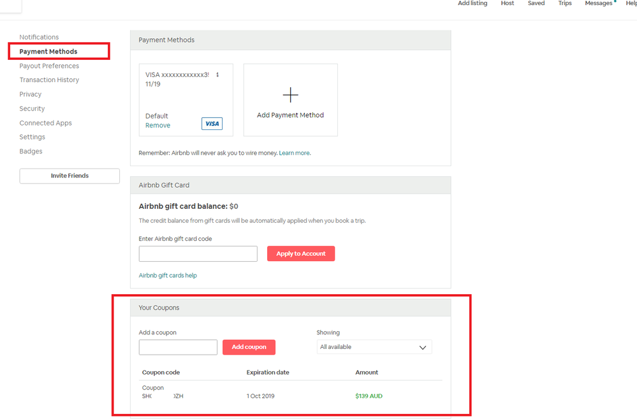Open Trips in the top navigation
637x419 pixels.
564,4
